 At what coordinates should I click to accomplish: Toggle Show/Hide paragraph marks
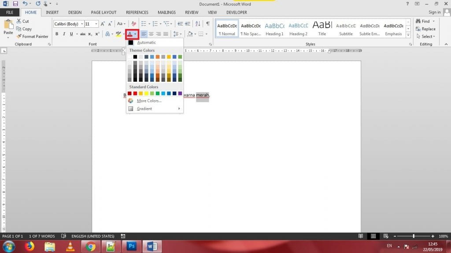[x=207, y=24]
